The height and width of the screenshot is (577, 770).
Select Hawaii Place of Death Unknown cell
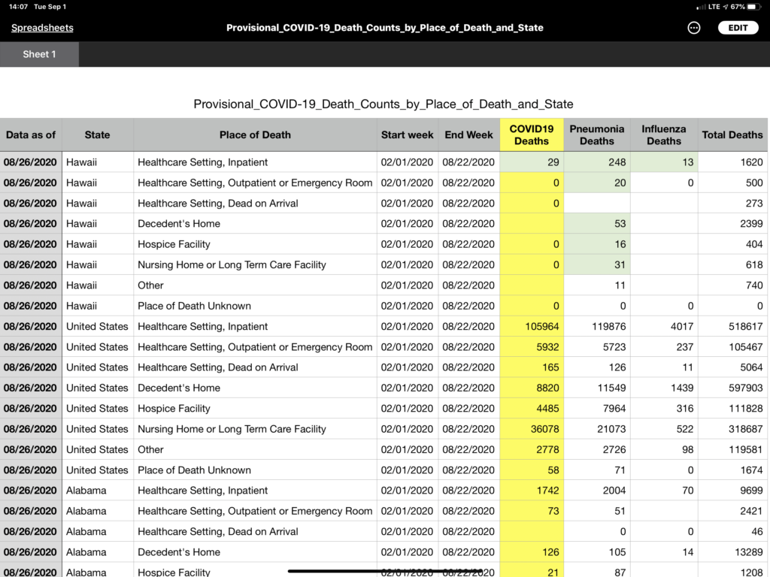pyautogui.click(x=255, y=307)
